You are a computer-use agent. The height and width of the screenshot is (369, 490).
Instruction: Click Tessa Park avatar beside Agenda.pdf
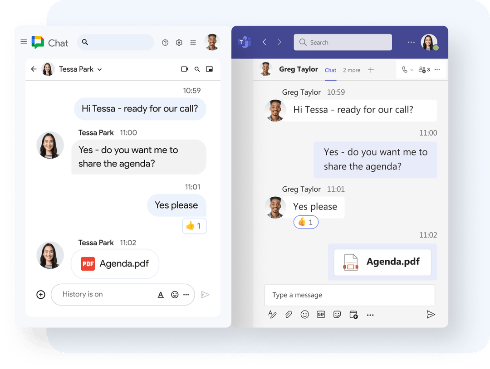(50, 255)
